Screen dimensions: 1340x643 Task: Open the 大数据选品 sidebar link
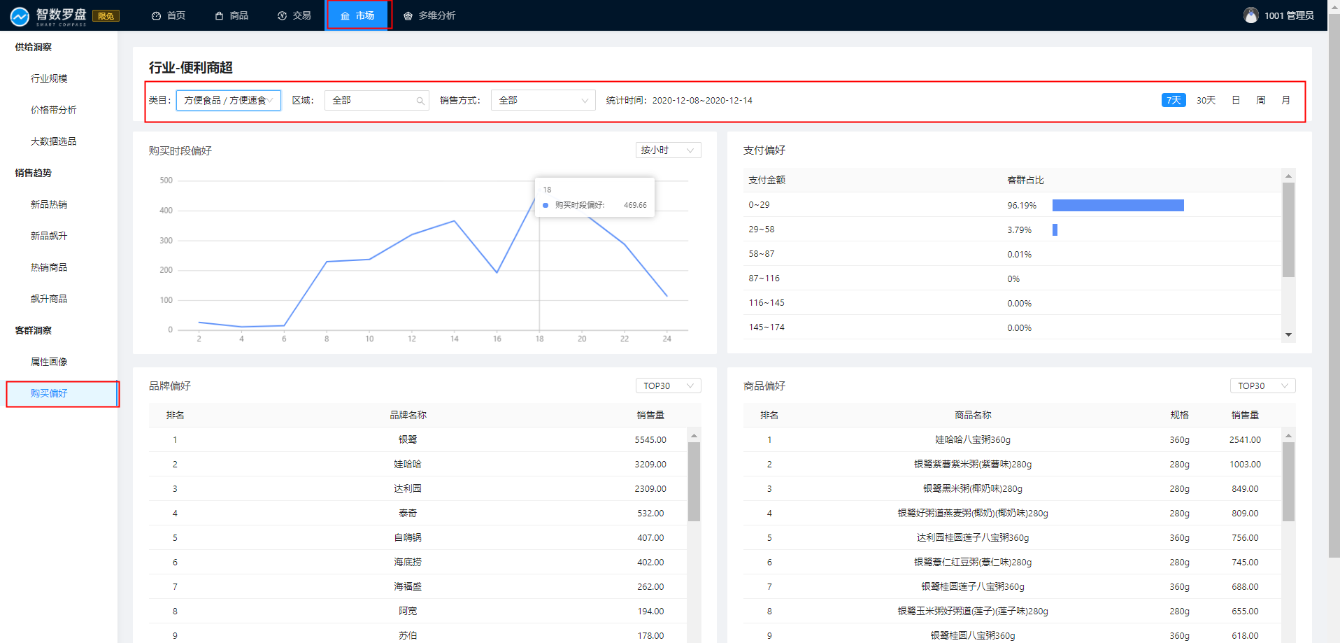[x=53, y=141]
